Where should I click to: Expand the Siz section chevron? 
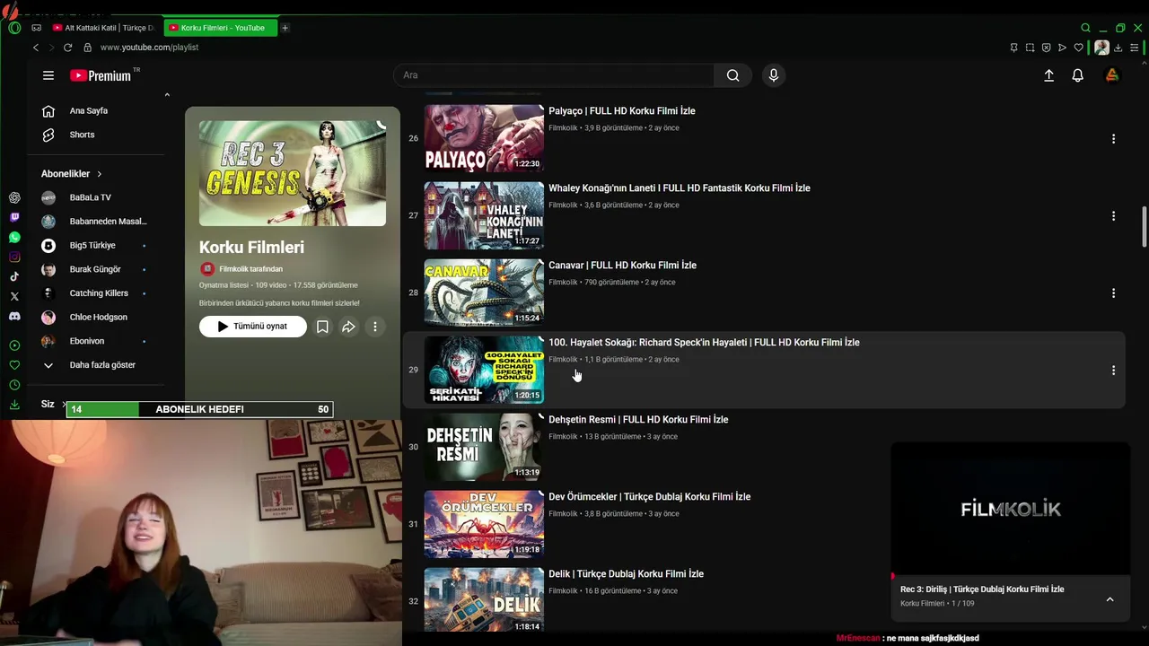(65, 405)
